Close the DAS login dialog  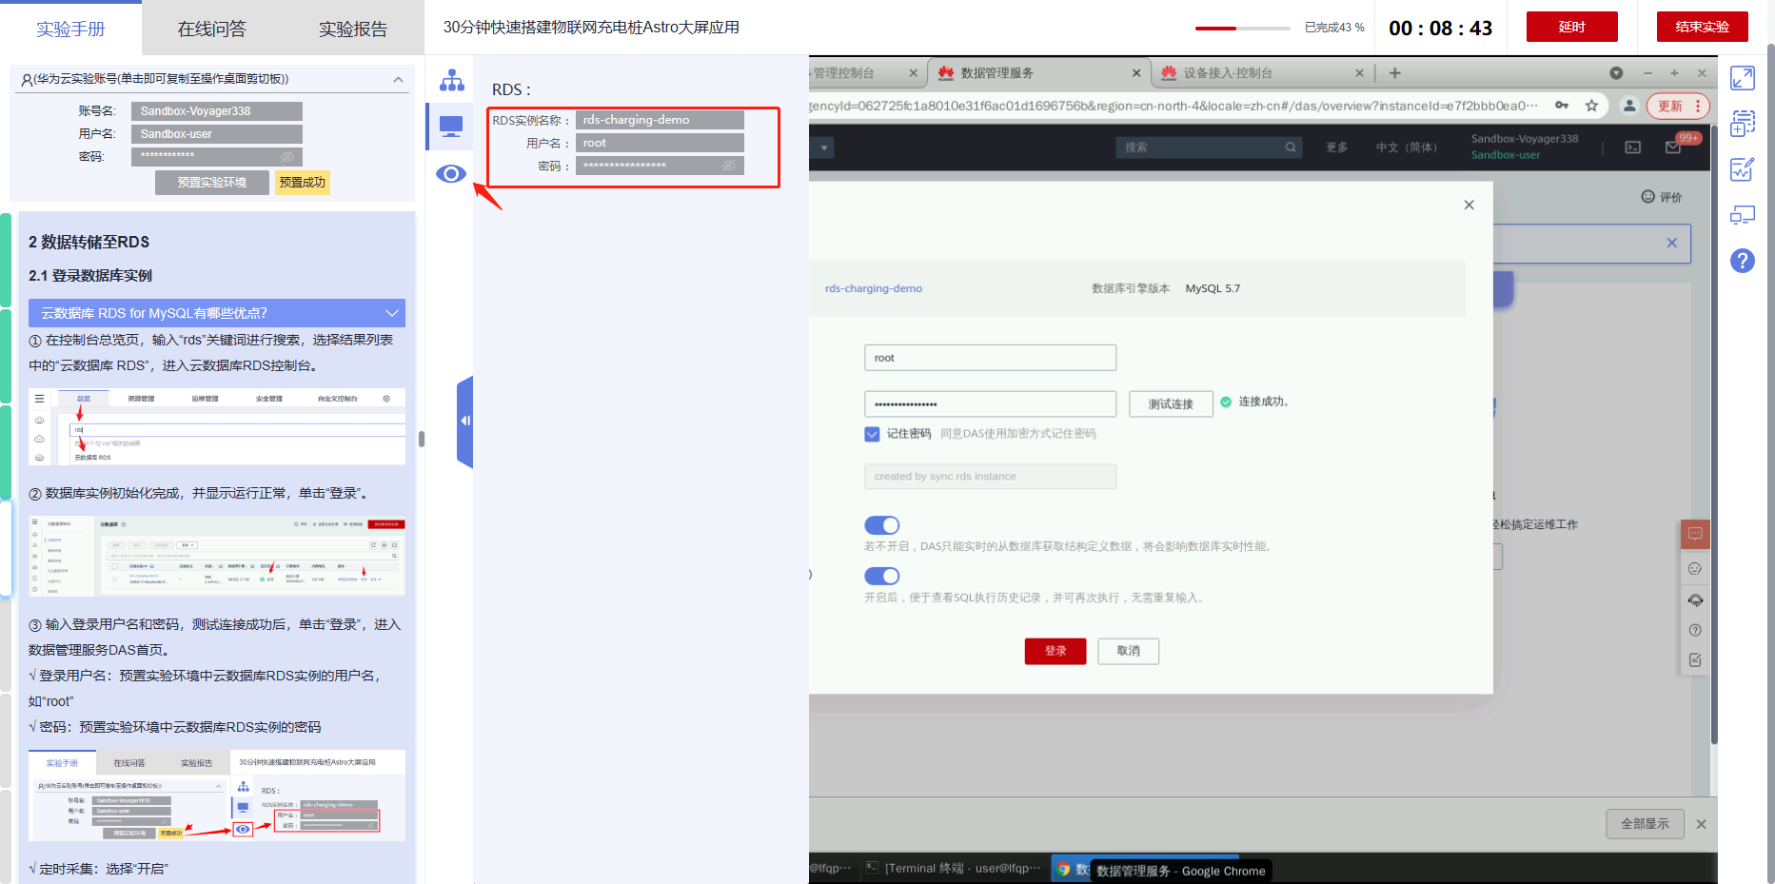pyautogui.click(x=1469, y=205)
